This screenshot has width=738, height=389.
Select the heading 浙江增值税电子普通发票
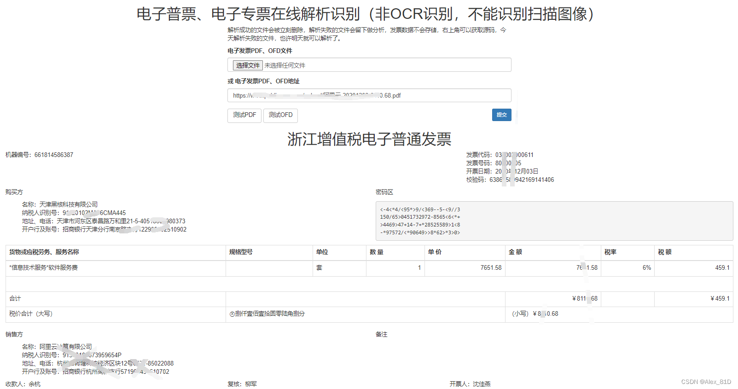369,139
